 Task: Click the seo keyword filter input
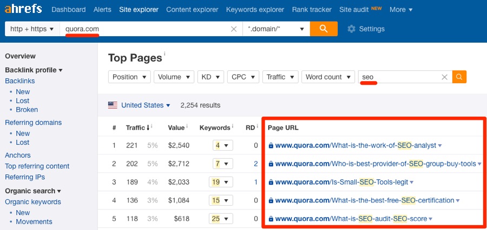399,77
